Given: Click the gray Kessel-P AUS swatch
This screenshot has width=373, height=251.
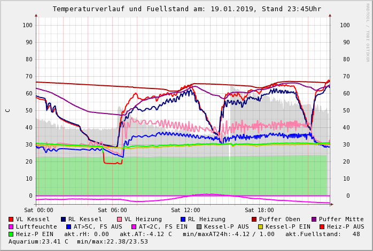Looking at the screenshot, I should (199, 227).
